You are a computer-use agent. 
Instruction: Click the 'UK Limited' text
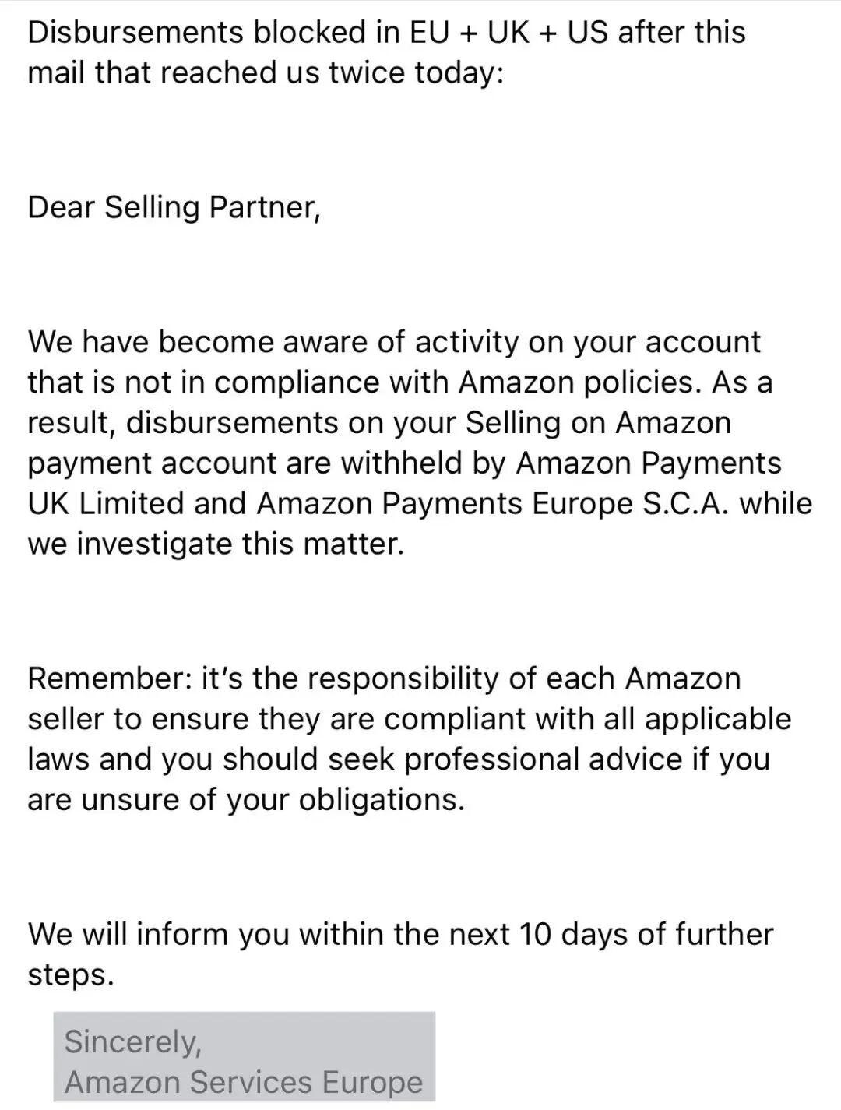pyautogui.click(x=107, y=504)
